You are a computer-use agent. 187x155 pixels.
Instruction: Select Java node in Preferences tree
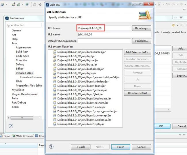[14, 43]
